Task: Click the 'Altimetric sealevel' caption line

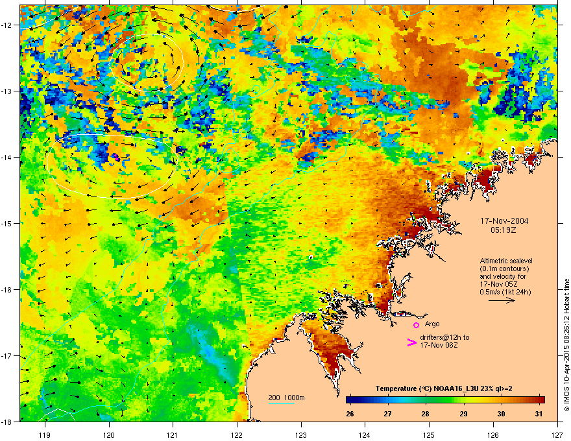Action: pos(506,261)
